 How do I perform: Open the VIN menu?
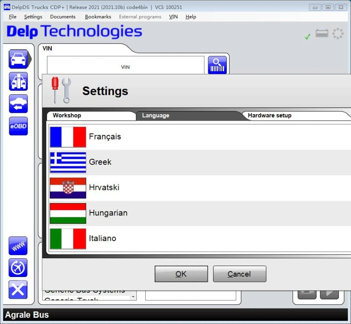(x=173, y=17)
